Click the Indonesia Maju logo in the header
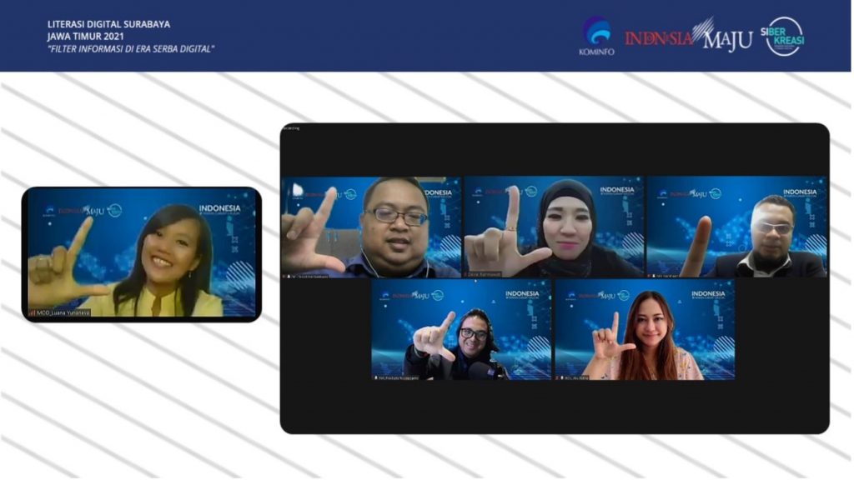The image size is (854, 480). [x=688, y=37]
